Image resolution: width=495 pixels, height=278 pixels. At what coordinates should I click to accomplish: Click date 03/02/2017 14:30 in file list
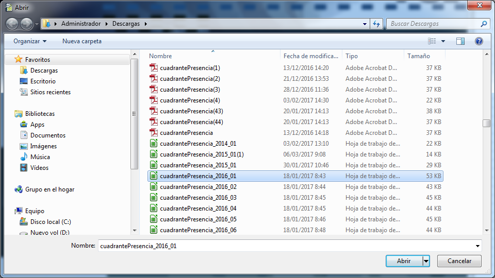point(306,100)
